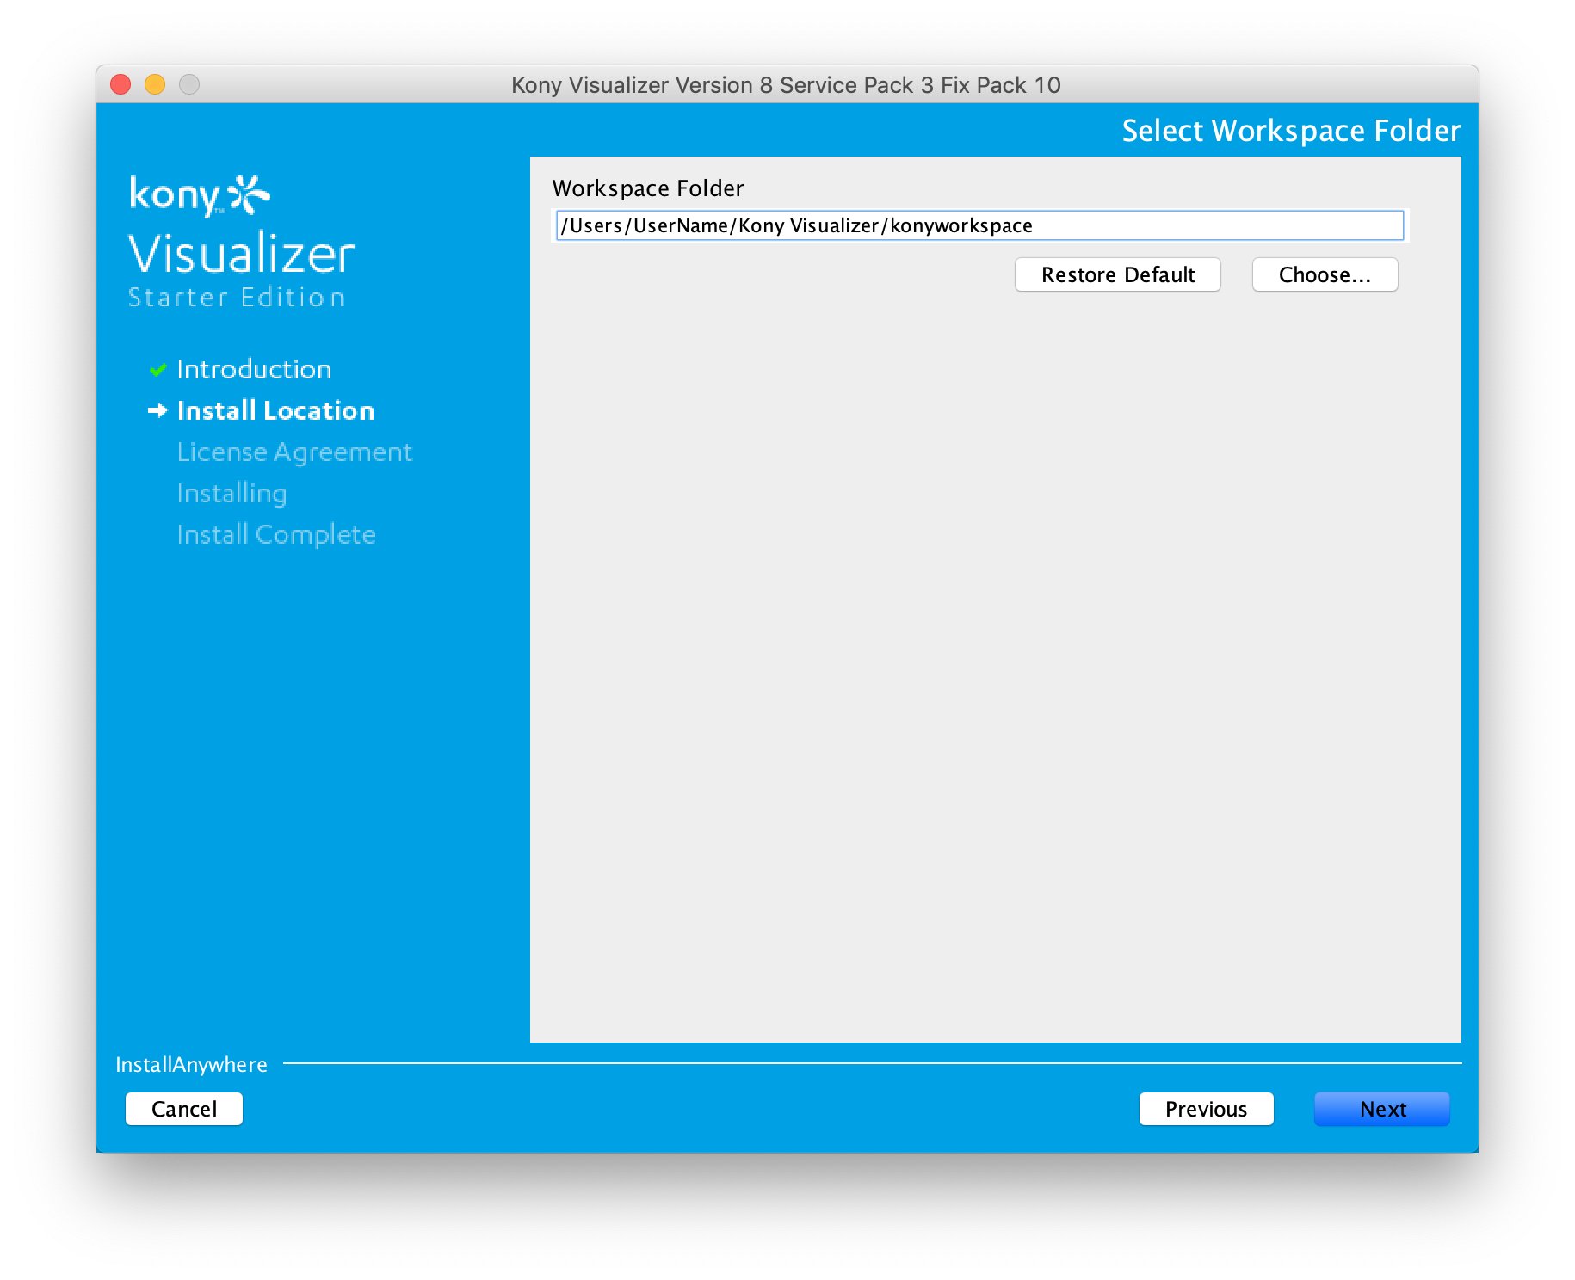Image resolution: width=1575 pixels, height=1280 pixels.
Task: Click the arrow icon beside Install Location
Action: click(x=157, y=410)
